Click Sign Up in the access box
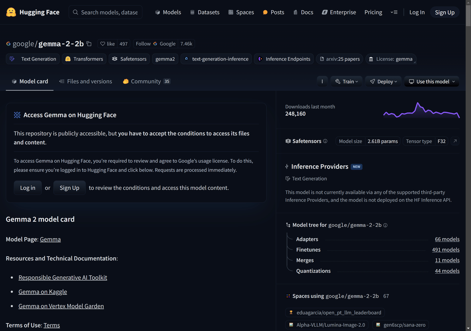471x331 pixels. (x=69, y=188)
